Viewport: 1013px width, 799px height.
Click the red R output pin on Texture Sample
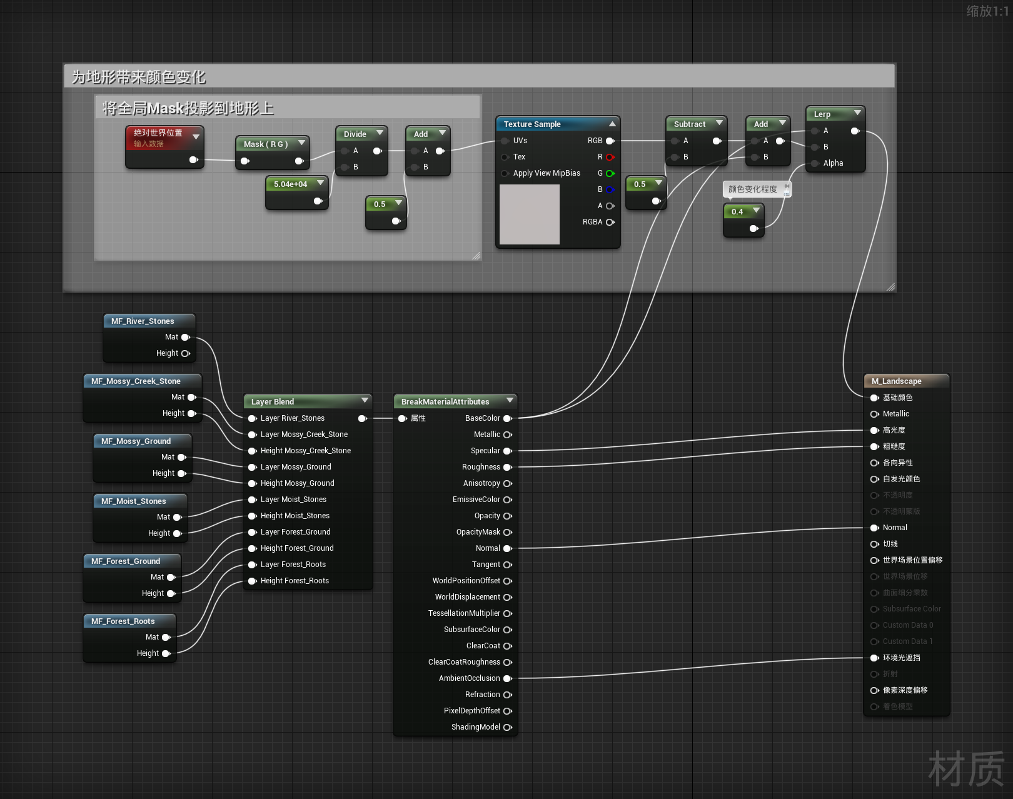tap(610, 157)
